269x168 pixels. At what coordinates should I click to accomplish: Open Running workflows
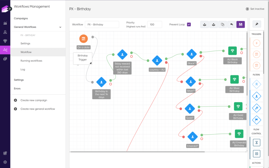point(31,61)
